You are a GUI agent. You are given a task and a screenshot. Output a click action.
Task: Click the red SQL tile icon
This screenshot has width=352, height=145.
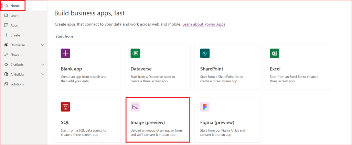[65, 107]
